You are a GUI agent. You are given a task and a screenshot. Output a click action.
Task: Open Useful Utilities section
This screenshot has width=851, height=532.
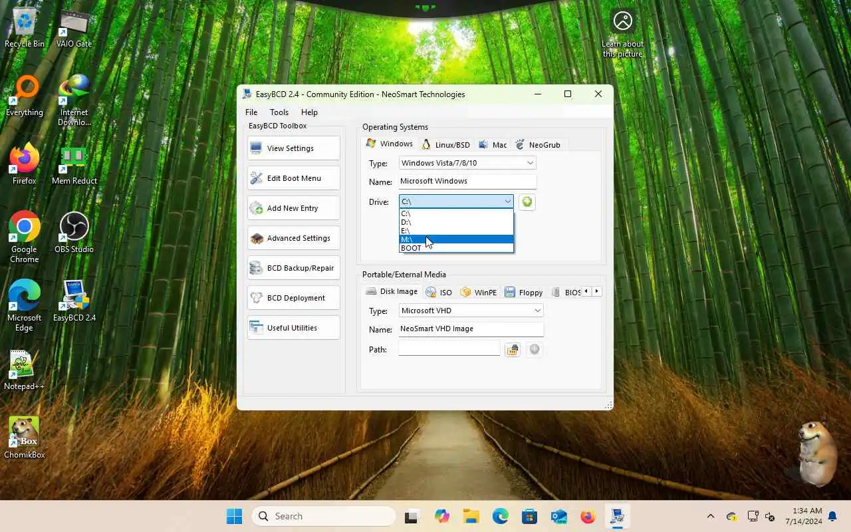[x=293, y=328]
